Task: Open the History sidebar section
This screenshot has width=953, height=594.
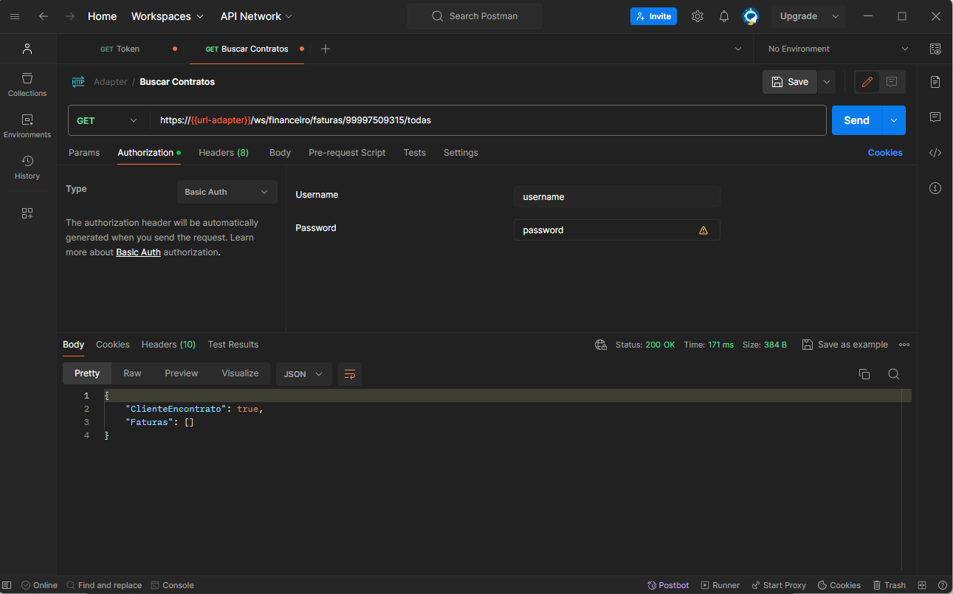Action: coord(27,168)
